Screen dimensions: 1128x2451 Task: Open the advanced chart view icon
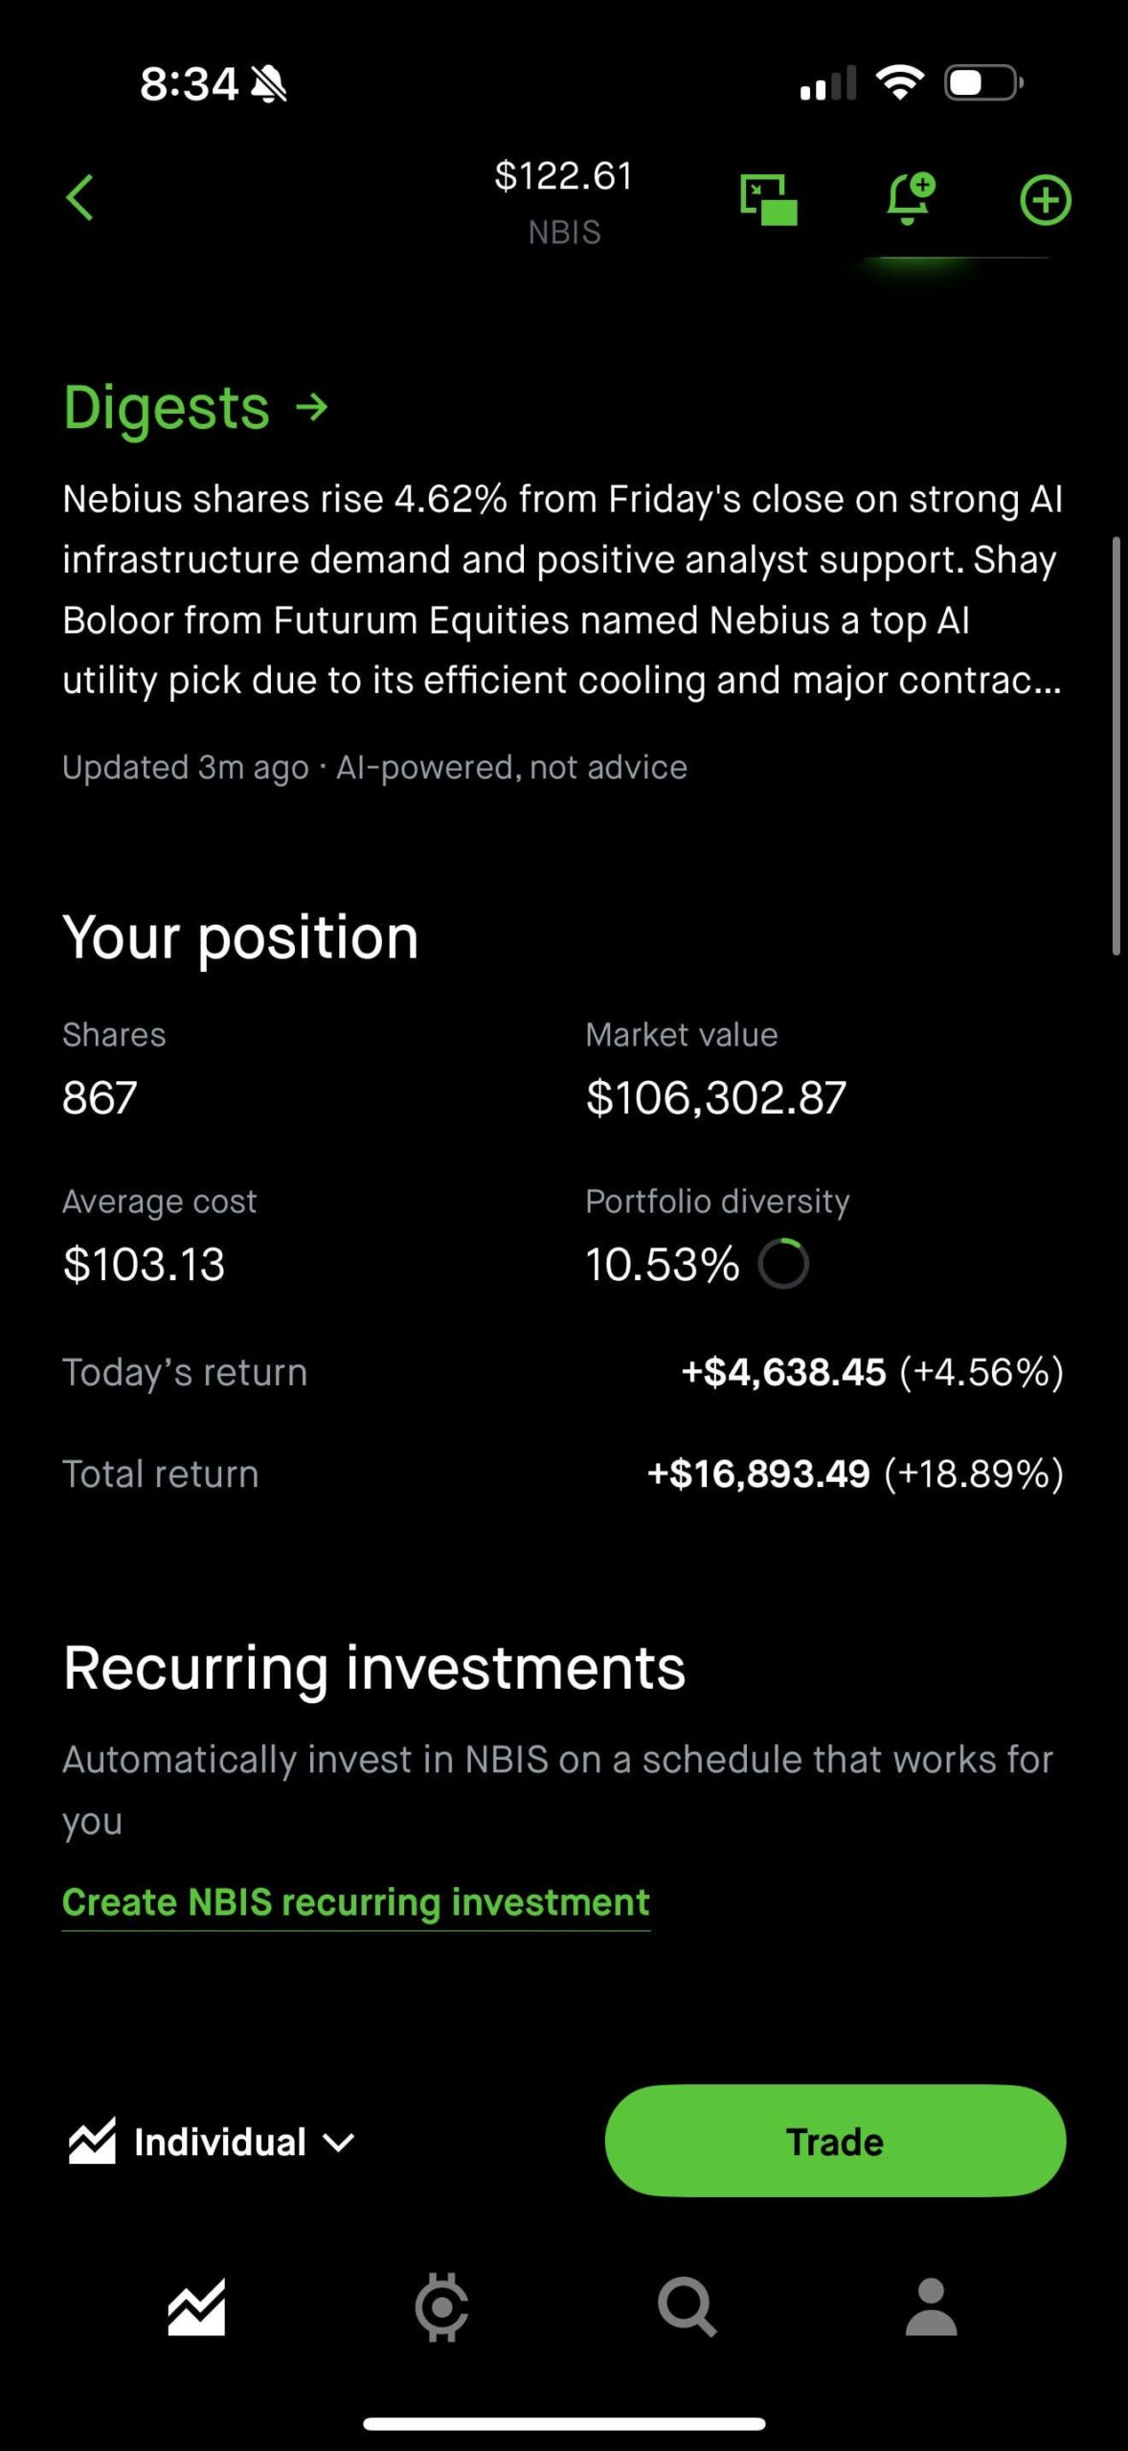[768, 200]
